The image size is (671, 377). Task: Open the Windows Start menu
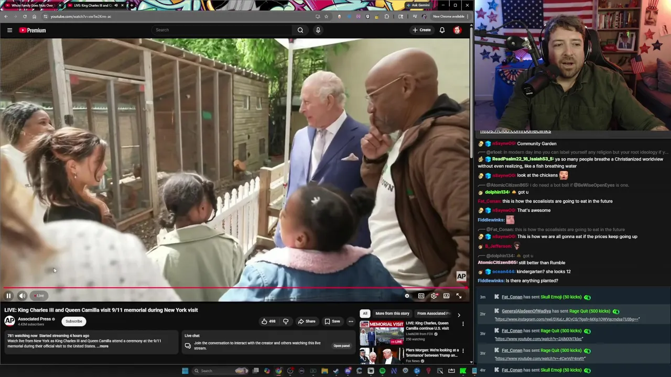[x=185, y=371]
